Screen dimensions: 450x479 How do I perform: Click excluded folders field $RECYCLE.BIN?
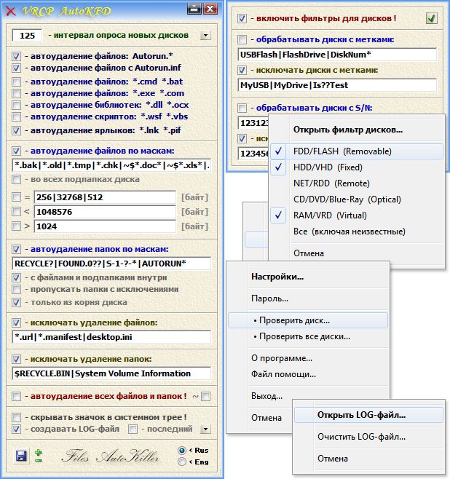[x=111, y=373]
